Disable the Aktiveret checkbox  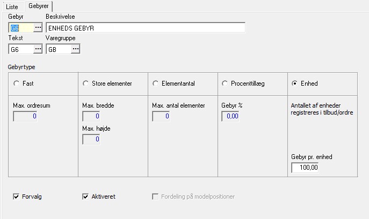pyautogui.click(x=85, y=197)
